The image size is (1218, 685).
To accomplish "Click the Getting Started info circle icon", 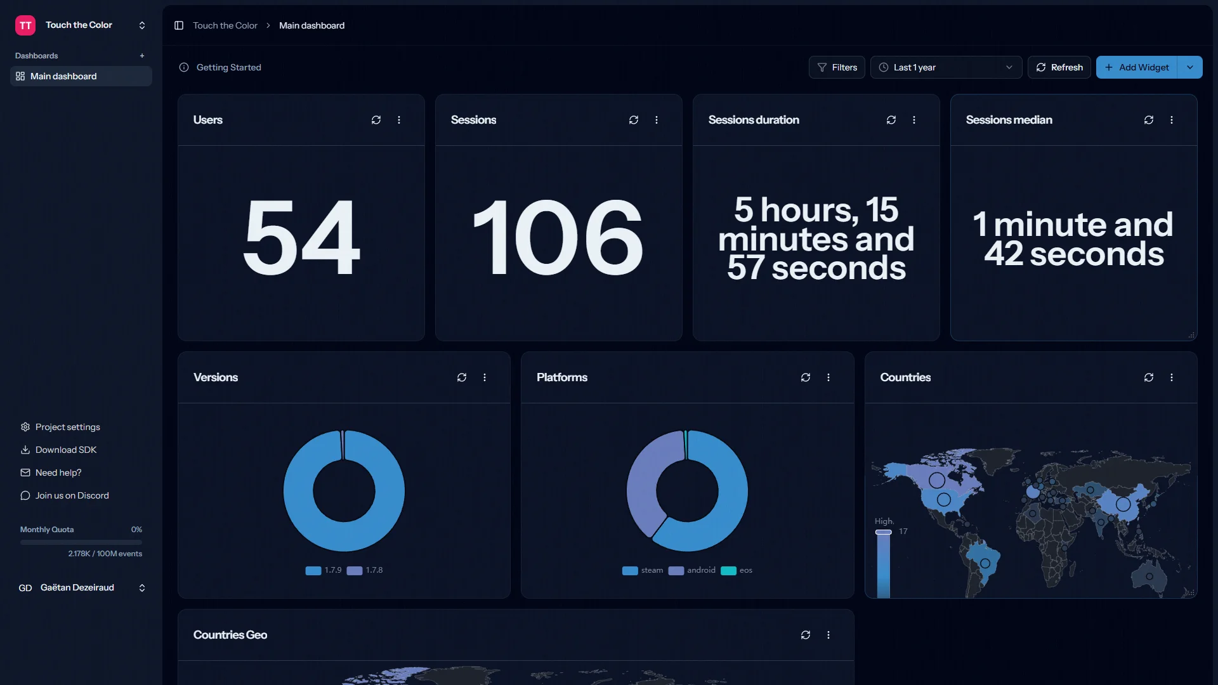I will [x=184, y=67].
